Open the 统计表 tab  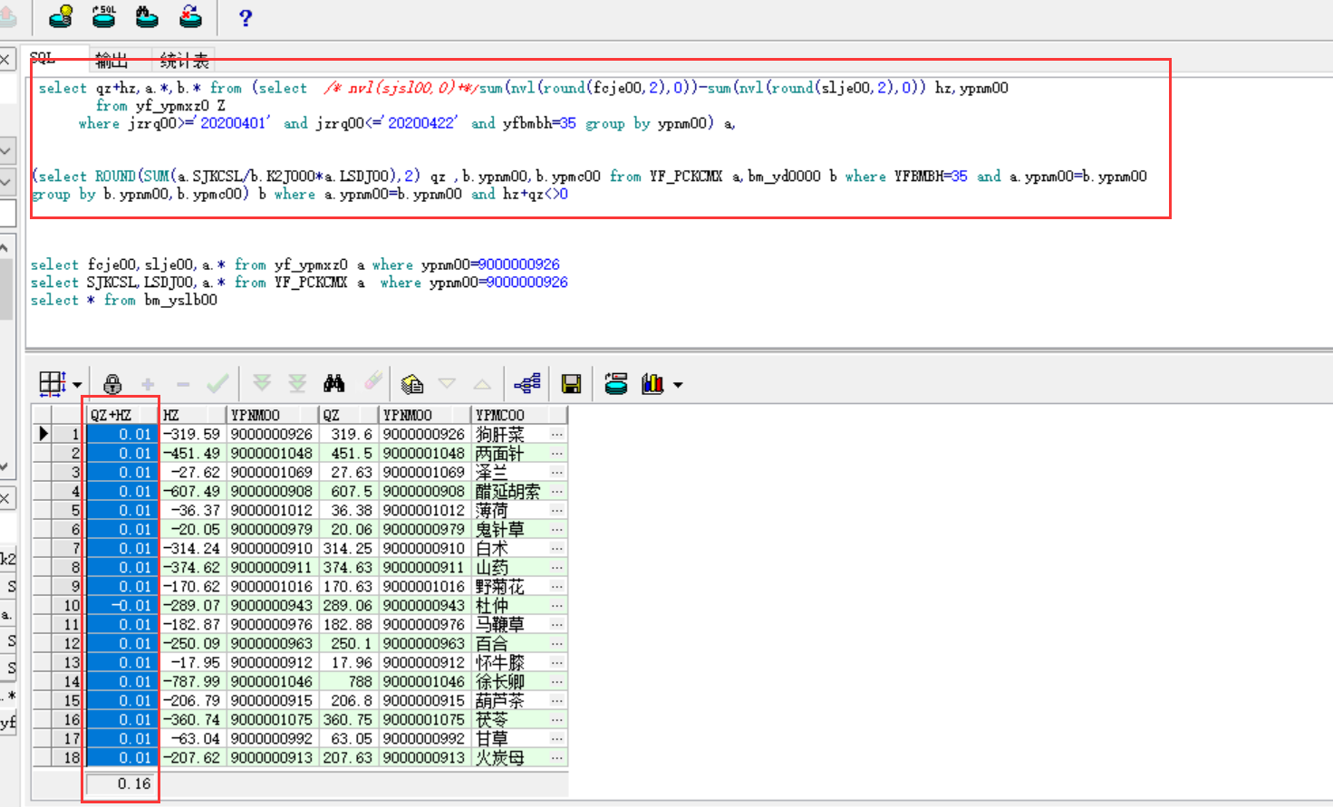(x=184, y=61)
